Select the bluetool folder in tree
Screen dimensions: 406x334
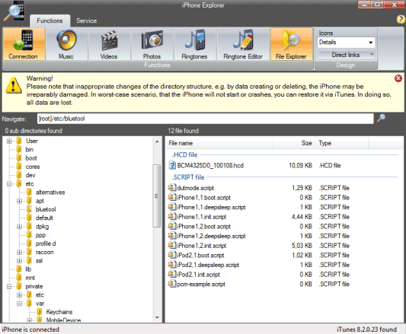[x=46, y=209]
